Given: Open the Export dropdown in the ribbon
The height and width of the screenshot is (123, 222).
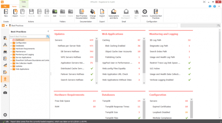Looking at the screenshot, I should pos(102,14).
